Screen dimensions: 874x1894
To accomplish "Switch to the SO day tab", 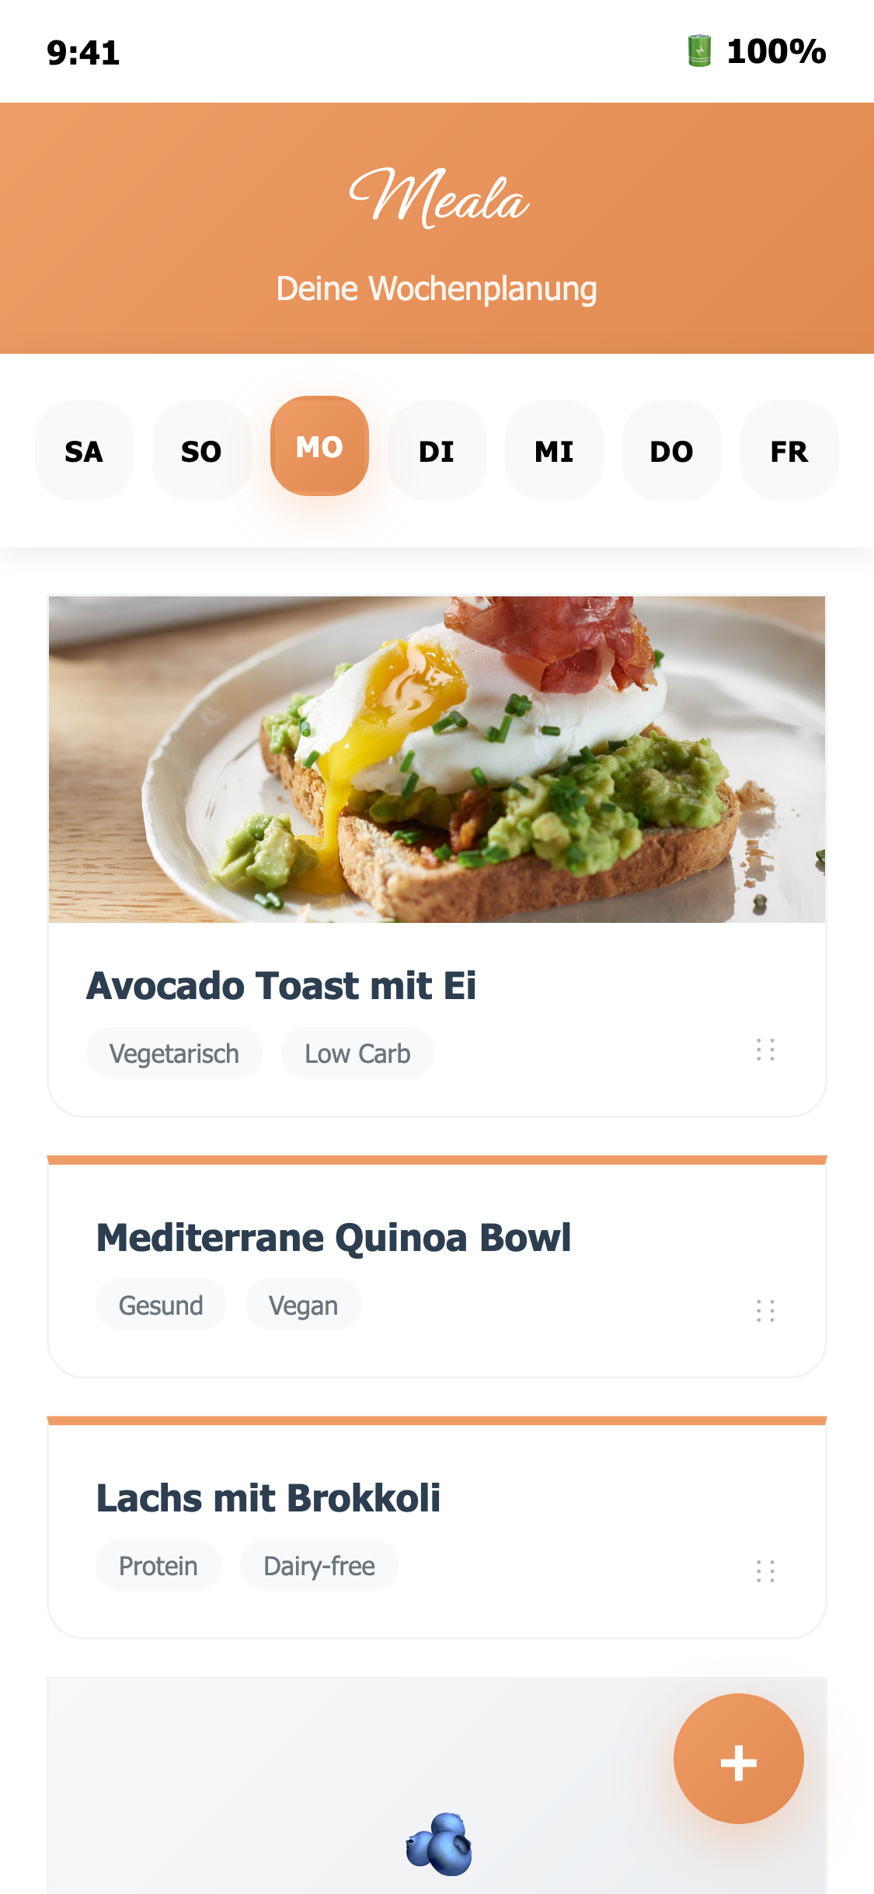I will [x=201, y=451].
